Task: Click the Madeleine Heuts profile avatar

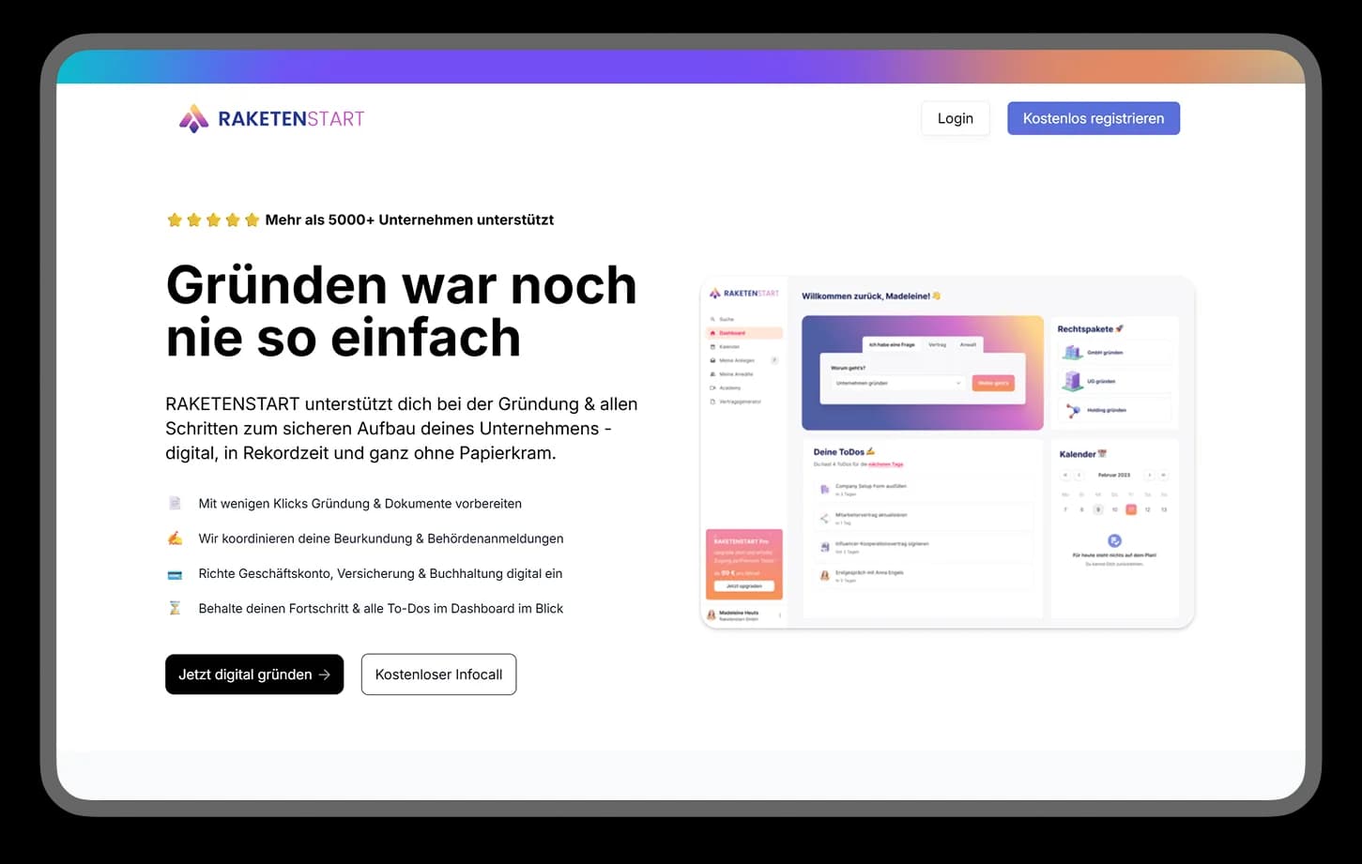Action: pos(712,615)
